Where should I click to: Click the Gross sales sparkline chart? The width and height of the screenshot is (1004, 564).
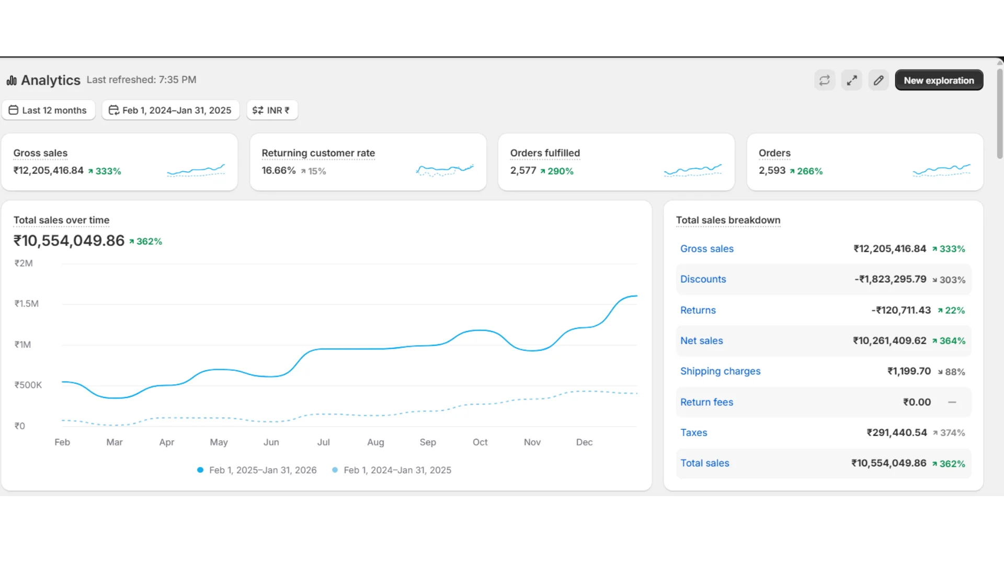click(196, 170)
